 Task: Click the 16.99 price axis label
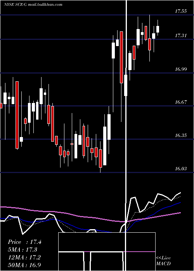click(181, 69)
